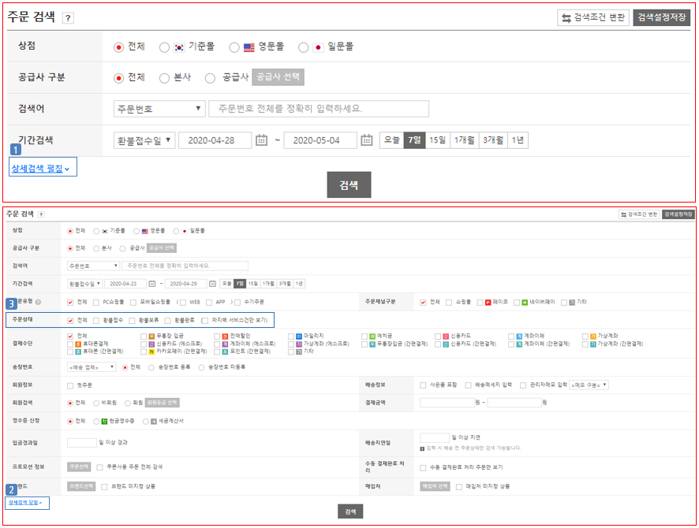Check the 환불완료 checkbox

pos(167,321)
